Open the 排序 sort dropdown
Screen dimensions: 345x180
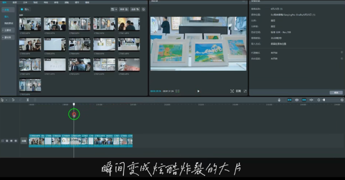point(124,9)
